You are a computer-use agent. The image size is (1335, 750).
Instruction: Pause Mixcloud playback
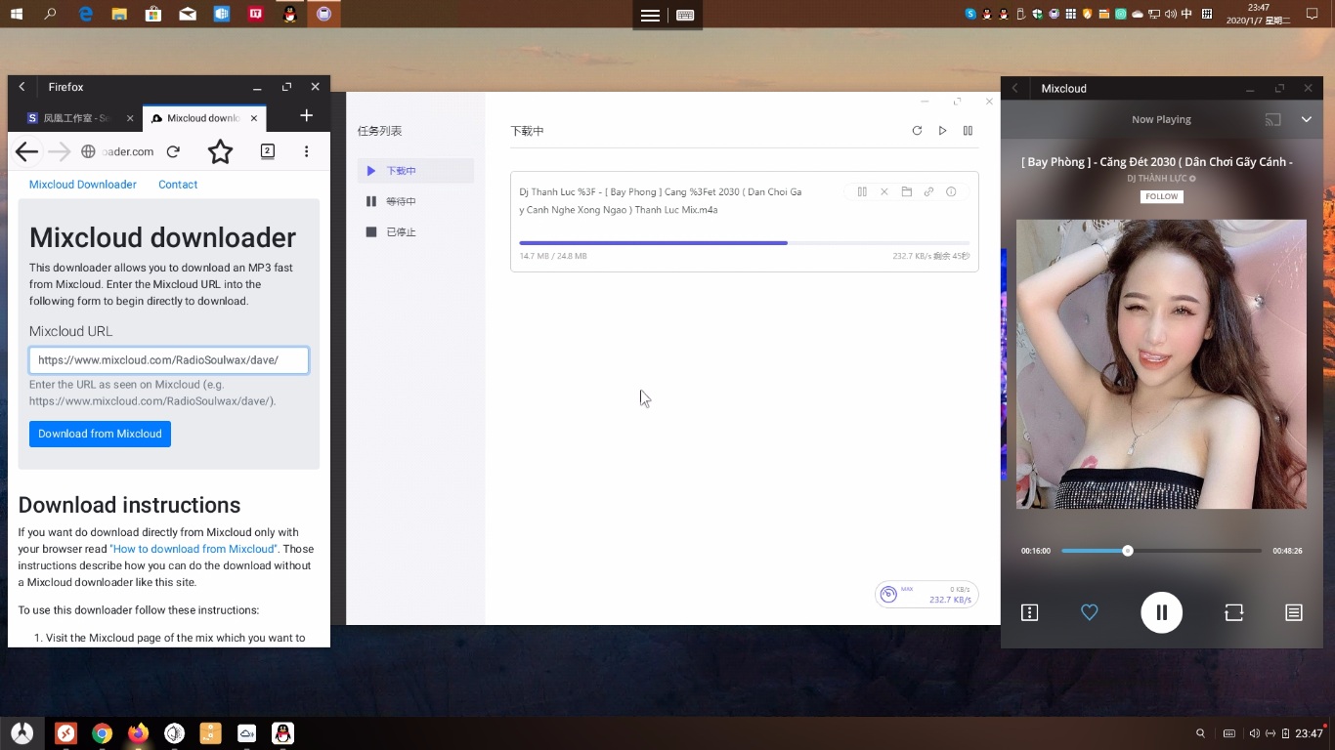click(1162, 612)
